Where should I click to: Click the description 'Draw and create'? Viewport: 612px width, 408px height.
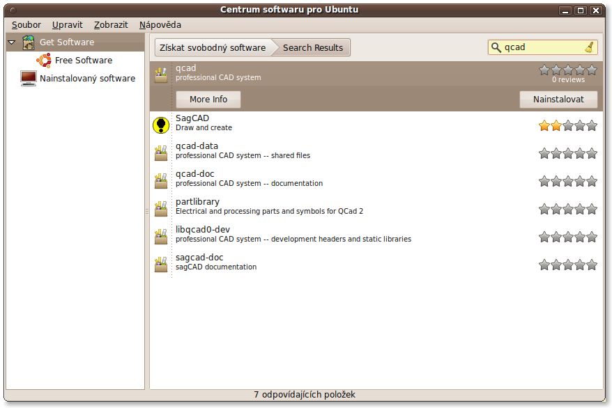(204, 128)
